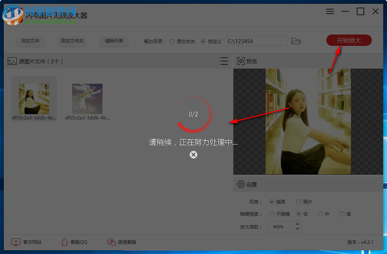Choose 插画 style
Image resolution: width=387 pixels, height=254 pixels.
tap(277, 202)
